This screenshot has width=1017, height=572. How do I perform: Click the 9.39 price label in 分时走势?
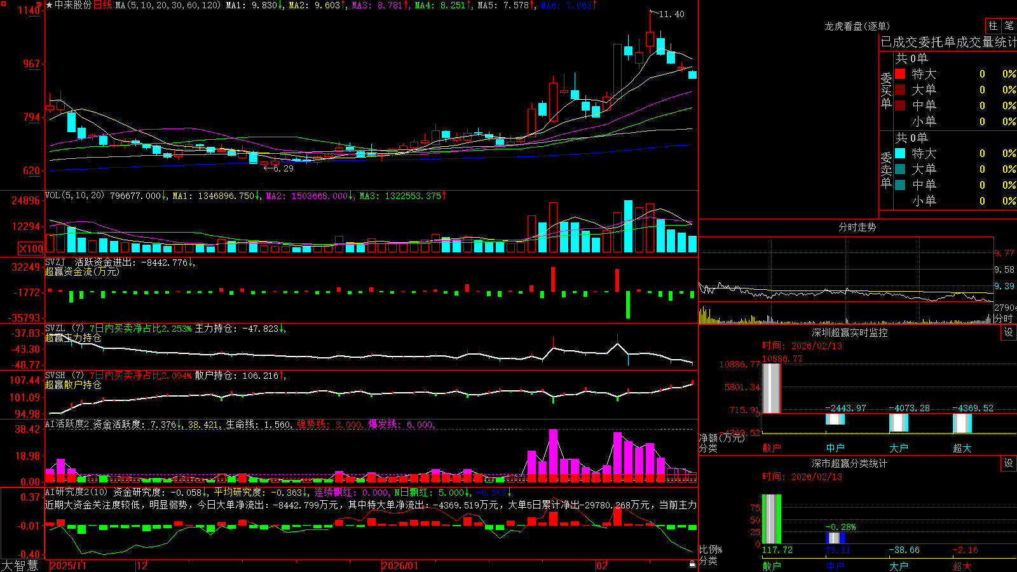point(1004,286)
